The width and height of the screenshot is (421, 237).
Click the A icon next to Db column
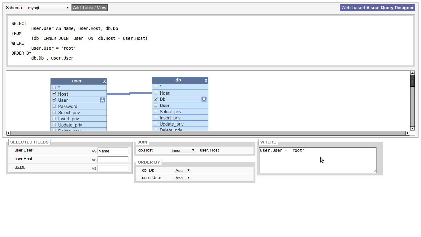click(204, 99)
